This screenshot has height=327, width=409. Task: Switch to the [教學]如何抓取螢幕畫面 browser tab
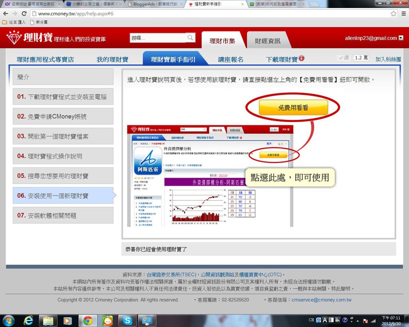[276, 4]
